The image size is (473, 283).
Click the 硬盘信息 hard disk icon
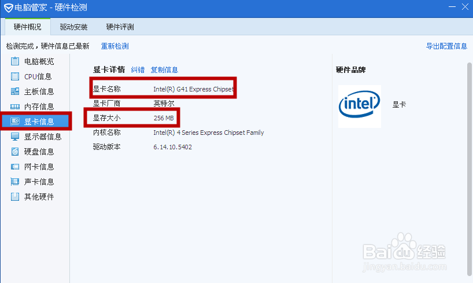[x=15, y=152]
